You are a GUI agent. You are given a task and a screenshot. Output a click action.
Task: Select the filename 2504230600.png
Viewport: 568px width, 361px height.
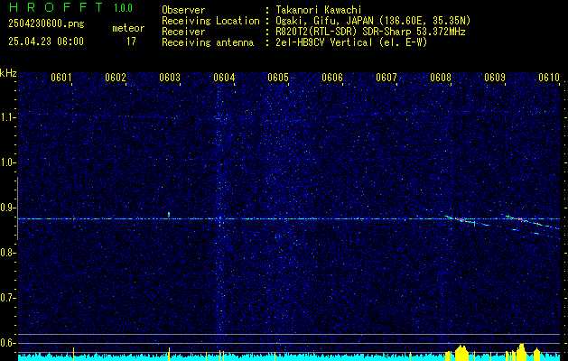point(46,23)
